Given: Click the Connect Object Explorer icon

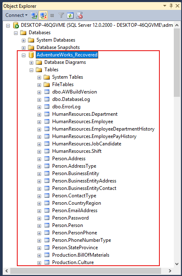Looking at the screenshot, I should pyautogui.click(x=34, y=16).
